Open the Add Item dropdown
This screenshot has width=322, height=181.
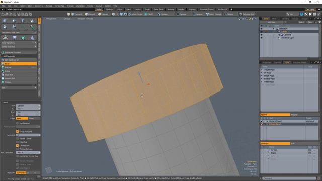(273, 22)
